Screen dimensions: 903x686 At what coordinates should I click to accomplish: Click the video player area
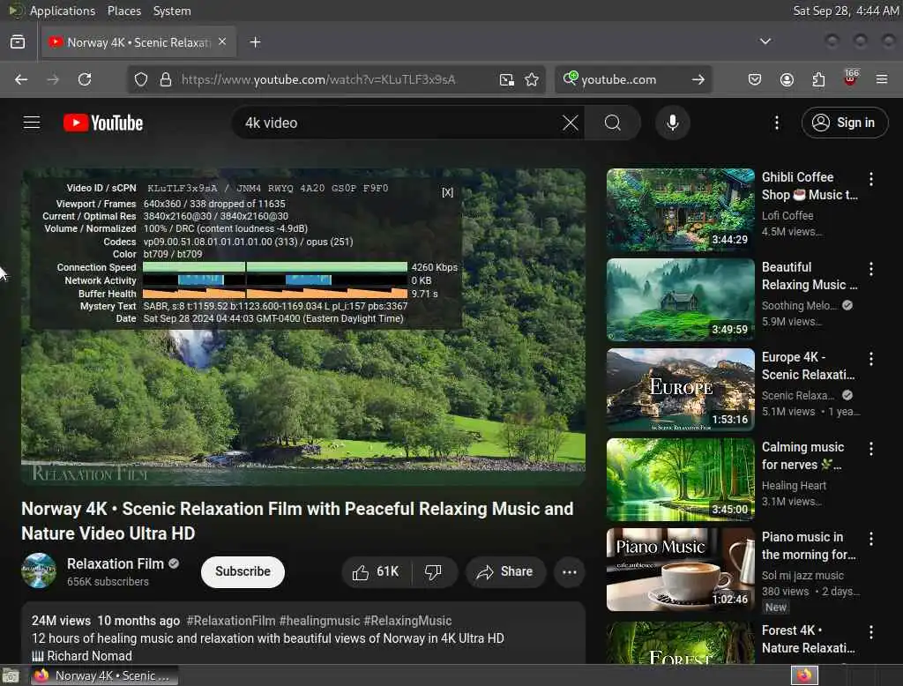tap(303, 326)
